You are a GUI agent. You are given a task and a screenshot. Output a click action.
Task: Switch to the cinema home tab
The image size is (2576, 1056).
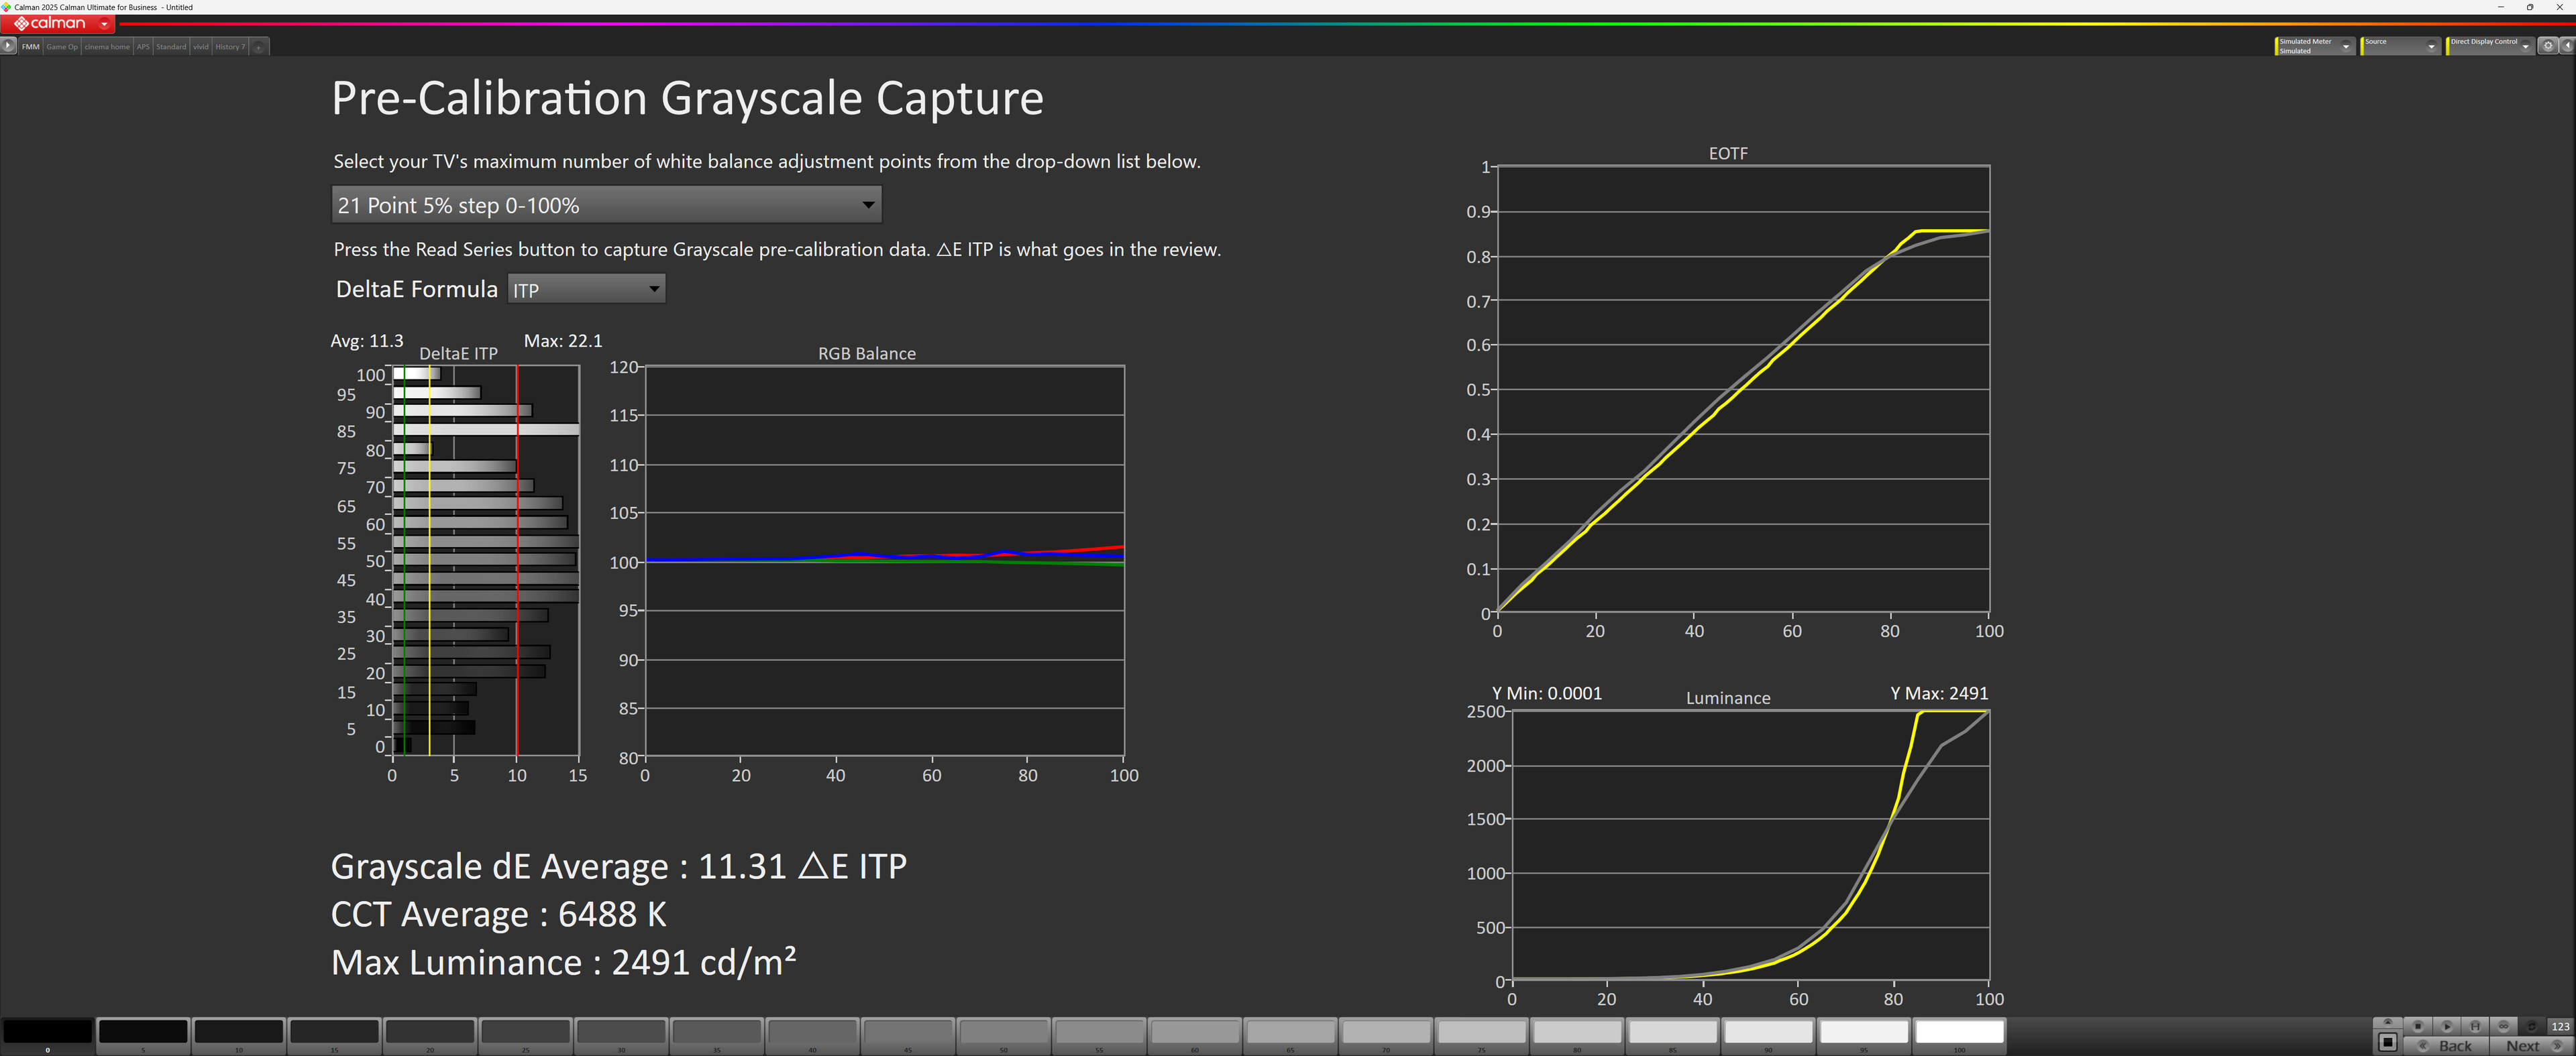107,47
